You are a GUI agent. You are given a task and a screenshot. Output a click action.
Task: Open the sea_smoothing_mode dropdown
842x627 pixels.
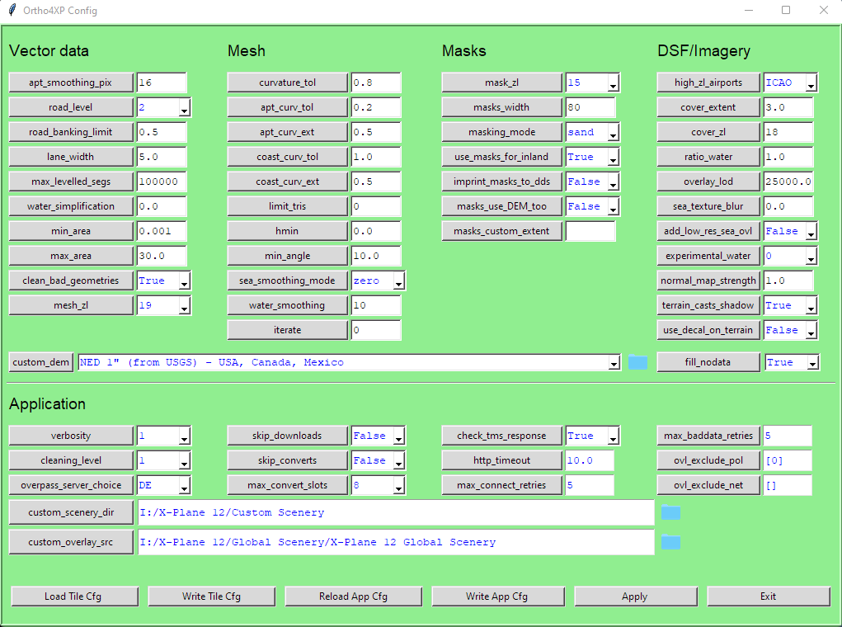(x=398, y=281)
